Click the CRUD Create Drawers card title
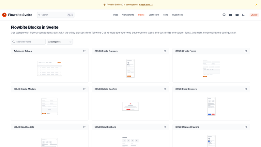 click(x=106, y=51)
